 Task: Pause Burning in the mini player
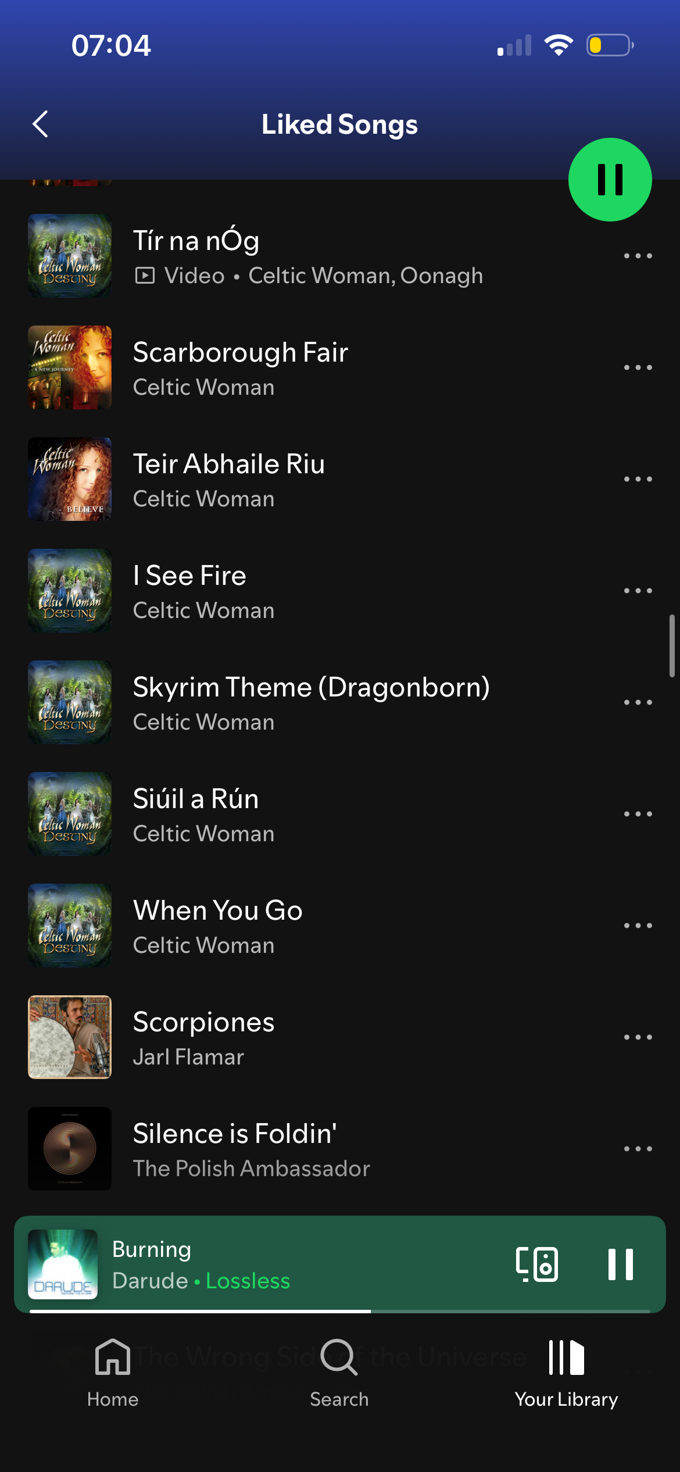click(x=620, y=1264)
